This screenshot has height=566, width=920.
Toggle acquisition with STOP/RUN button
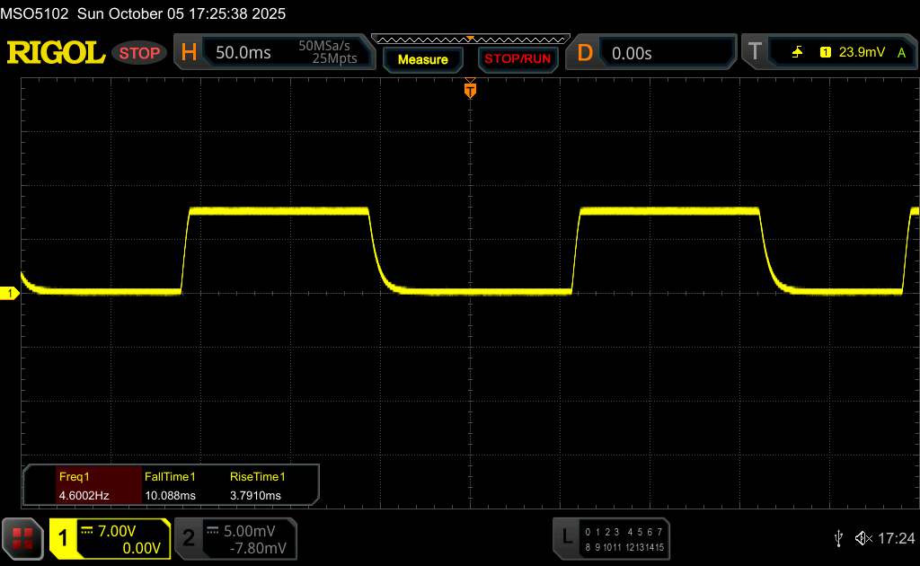click(517, 59)
